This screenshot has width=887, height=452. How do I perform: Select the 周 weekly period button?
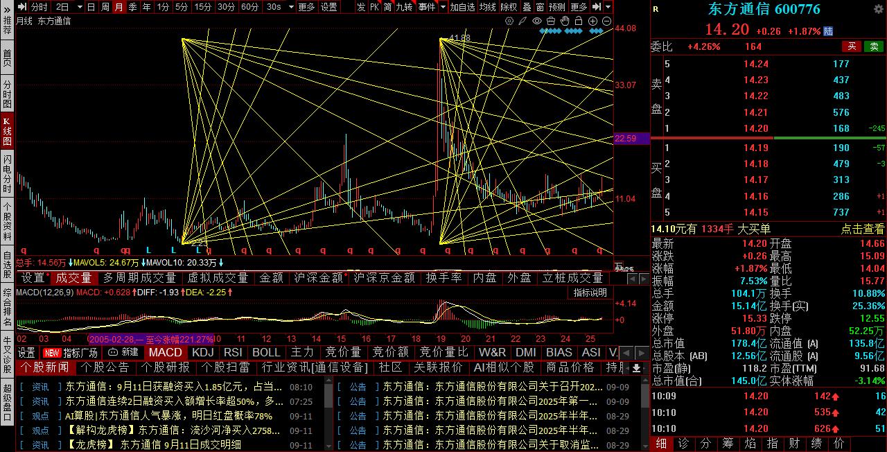click(105, 7)
